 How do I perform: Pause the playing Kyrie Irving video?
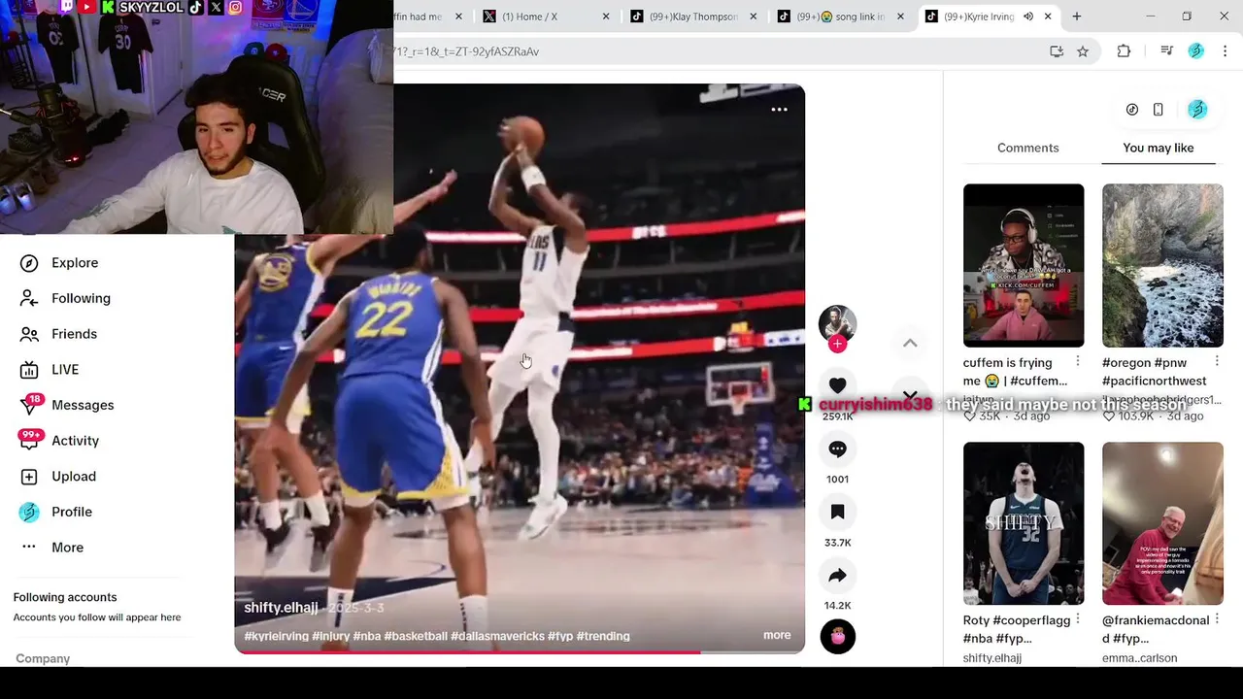520,369
